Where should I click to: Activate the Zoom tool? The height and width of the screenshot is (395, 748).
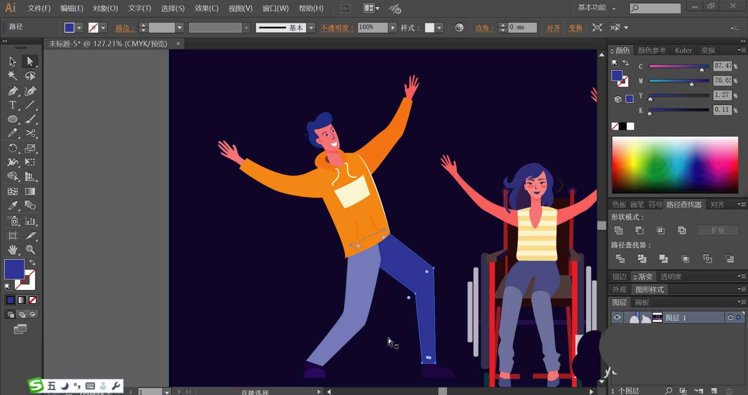coord(30,249)
